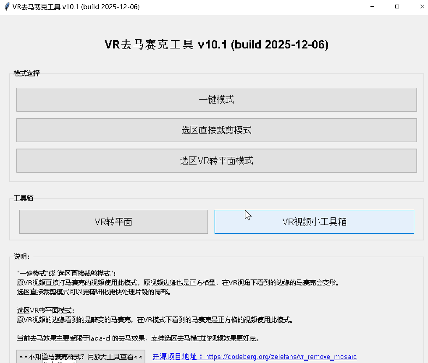Click the 工具箱 group label
The height and width of the screenshot is (363, 428).
[24, 198]
